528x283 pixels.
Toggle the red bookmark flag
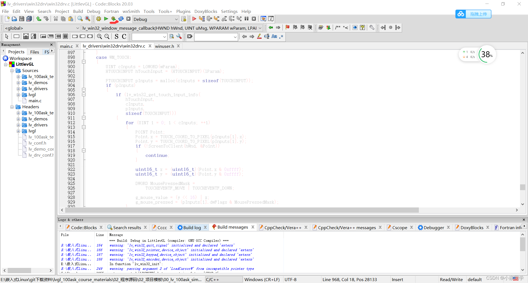click(287, 27)
